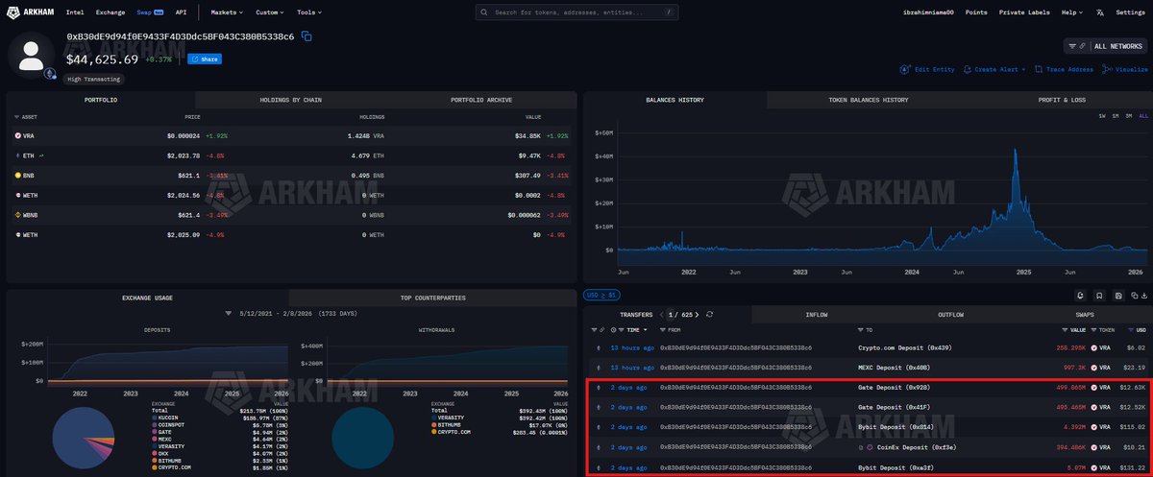
Task: Open Trace Address tool
Action: [1066, 70]
